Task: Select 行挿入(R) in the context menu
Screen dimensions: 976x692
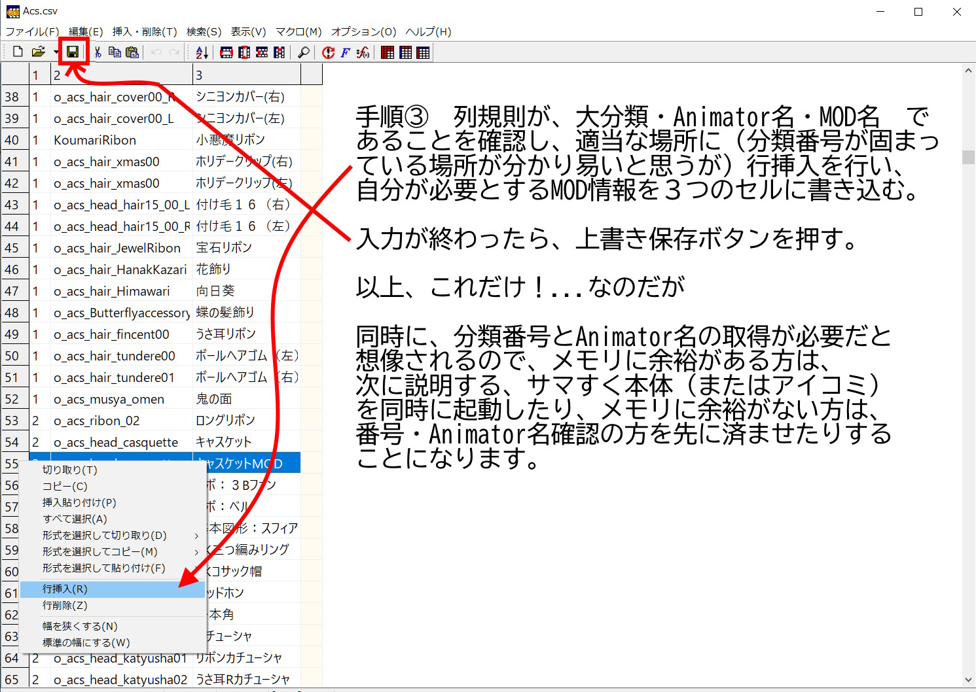Action: (113, 589)
